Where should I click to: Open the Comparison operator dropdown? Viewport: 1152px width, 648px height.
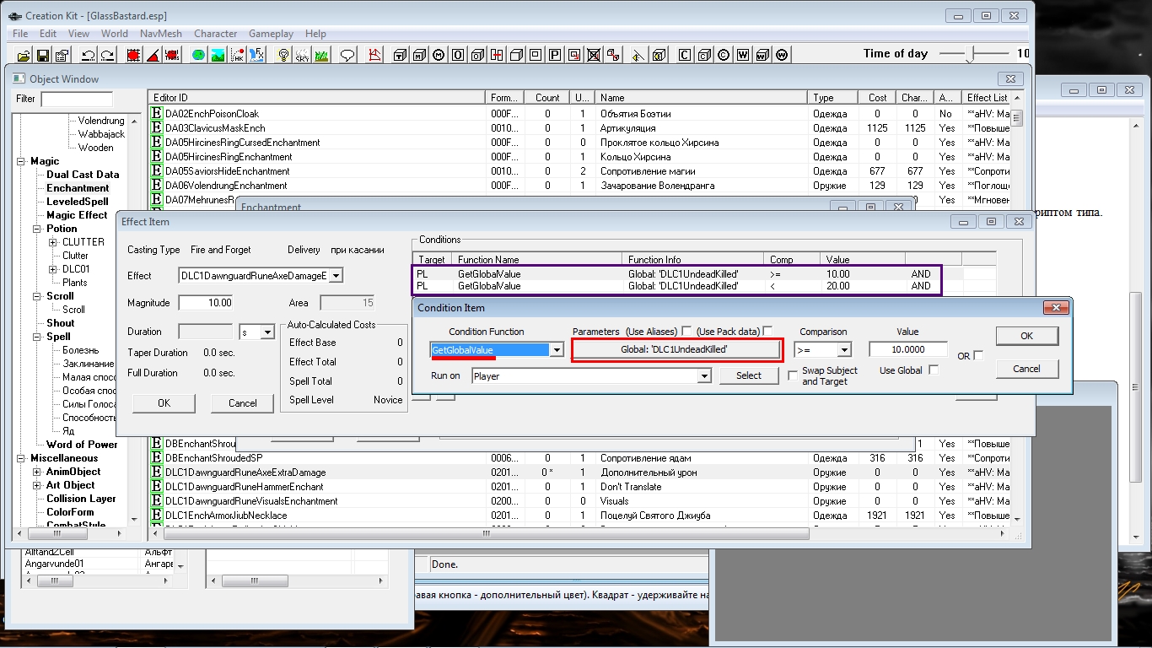tap(844, 350)
